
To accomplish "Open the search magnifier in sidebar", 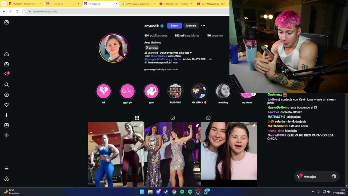I will pyautogui.click(x=7, y=85).
